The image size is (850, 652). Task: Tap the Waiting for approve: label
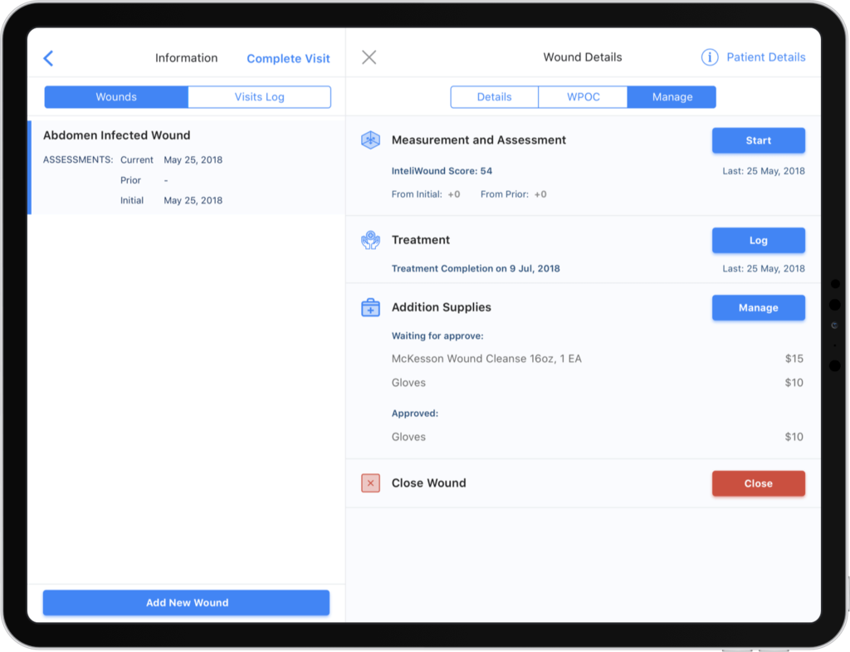437,336
